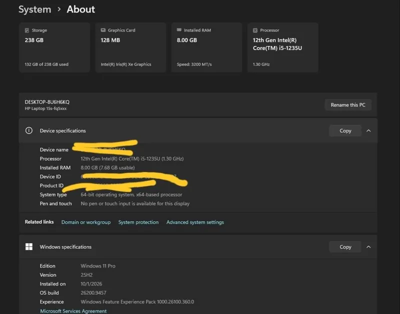Open the Microsoft Services Agreement link
Screen dimensions: 400x314
pyautogui.click(x=73, y=311)
